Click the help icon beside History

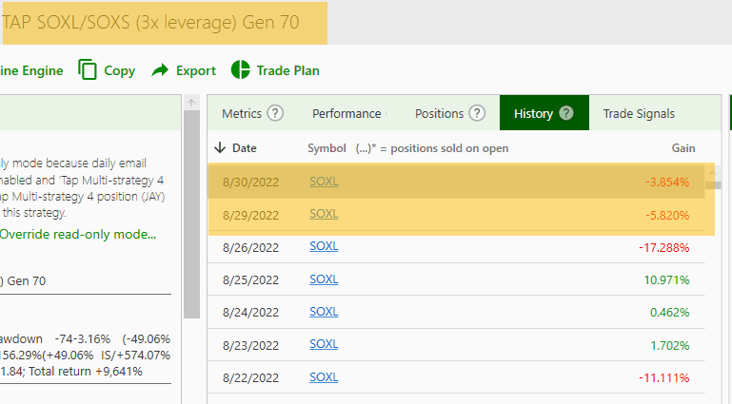tap(566, 113)
